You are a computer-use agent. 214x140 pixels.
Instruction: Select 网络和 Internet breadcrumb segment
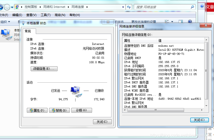coord(54,7)
